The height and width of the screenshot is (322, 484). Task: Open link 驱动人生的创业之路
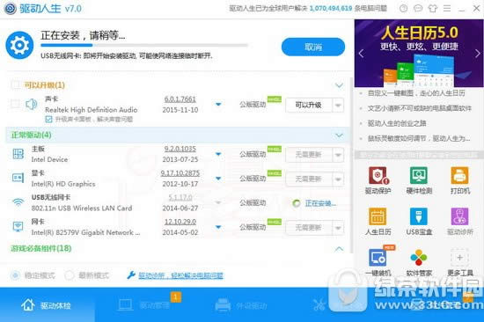click(397, 123)
